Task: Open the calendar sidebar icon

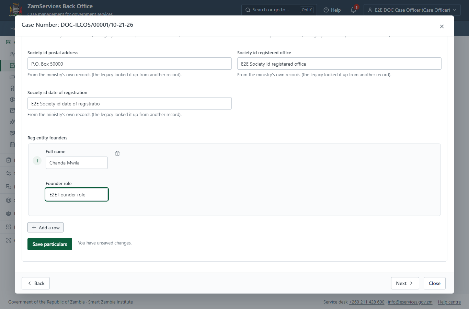Action: pyautogui.click(x=12, y=145)
